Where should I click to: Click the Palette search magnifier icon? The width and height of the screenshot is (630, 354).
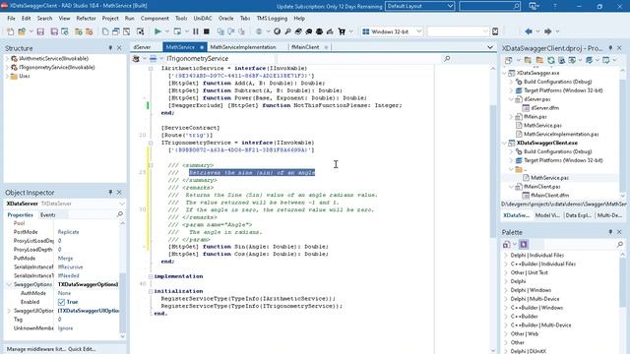[x=619, y=245]
